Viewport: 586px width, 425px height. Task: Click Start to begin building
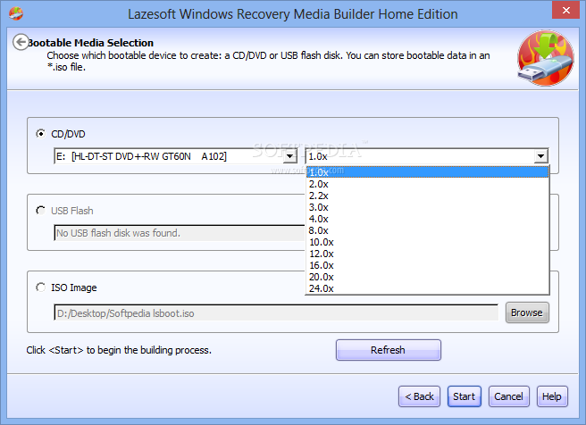click(465, 396)
